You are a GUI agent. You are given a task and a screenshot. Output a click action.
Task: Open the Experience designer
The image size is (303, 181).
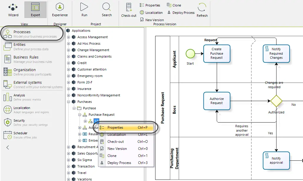[x=60, y=10]
